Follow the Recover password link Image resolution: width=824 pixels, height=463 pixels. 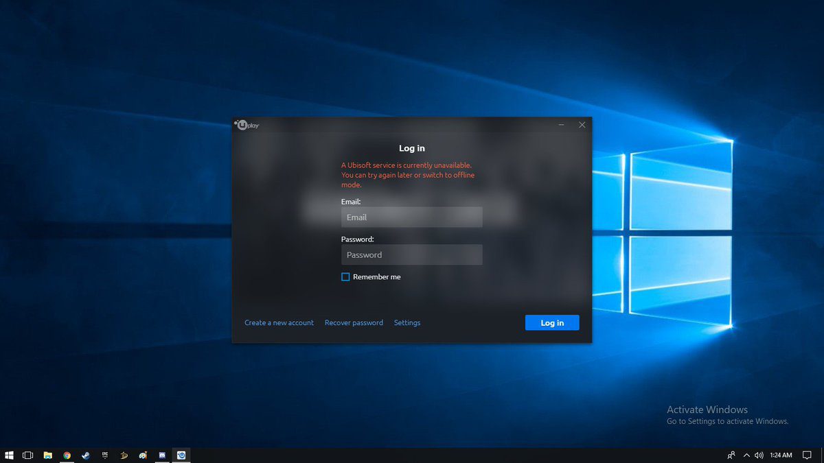pos(354,322)
